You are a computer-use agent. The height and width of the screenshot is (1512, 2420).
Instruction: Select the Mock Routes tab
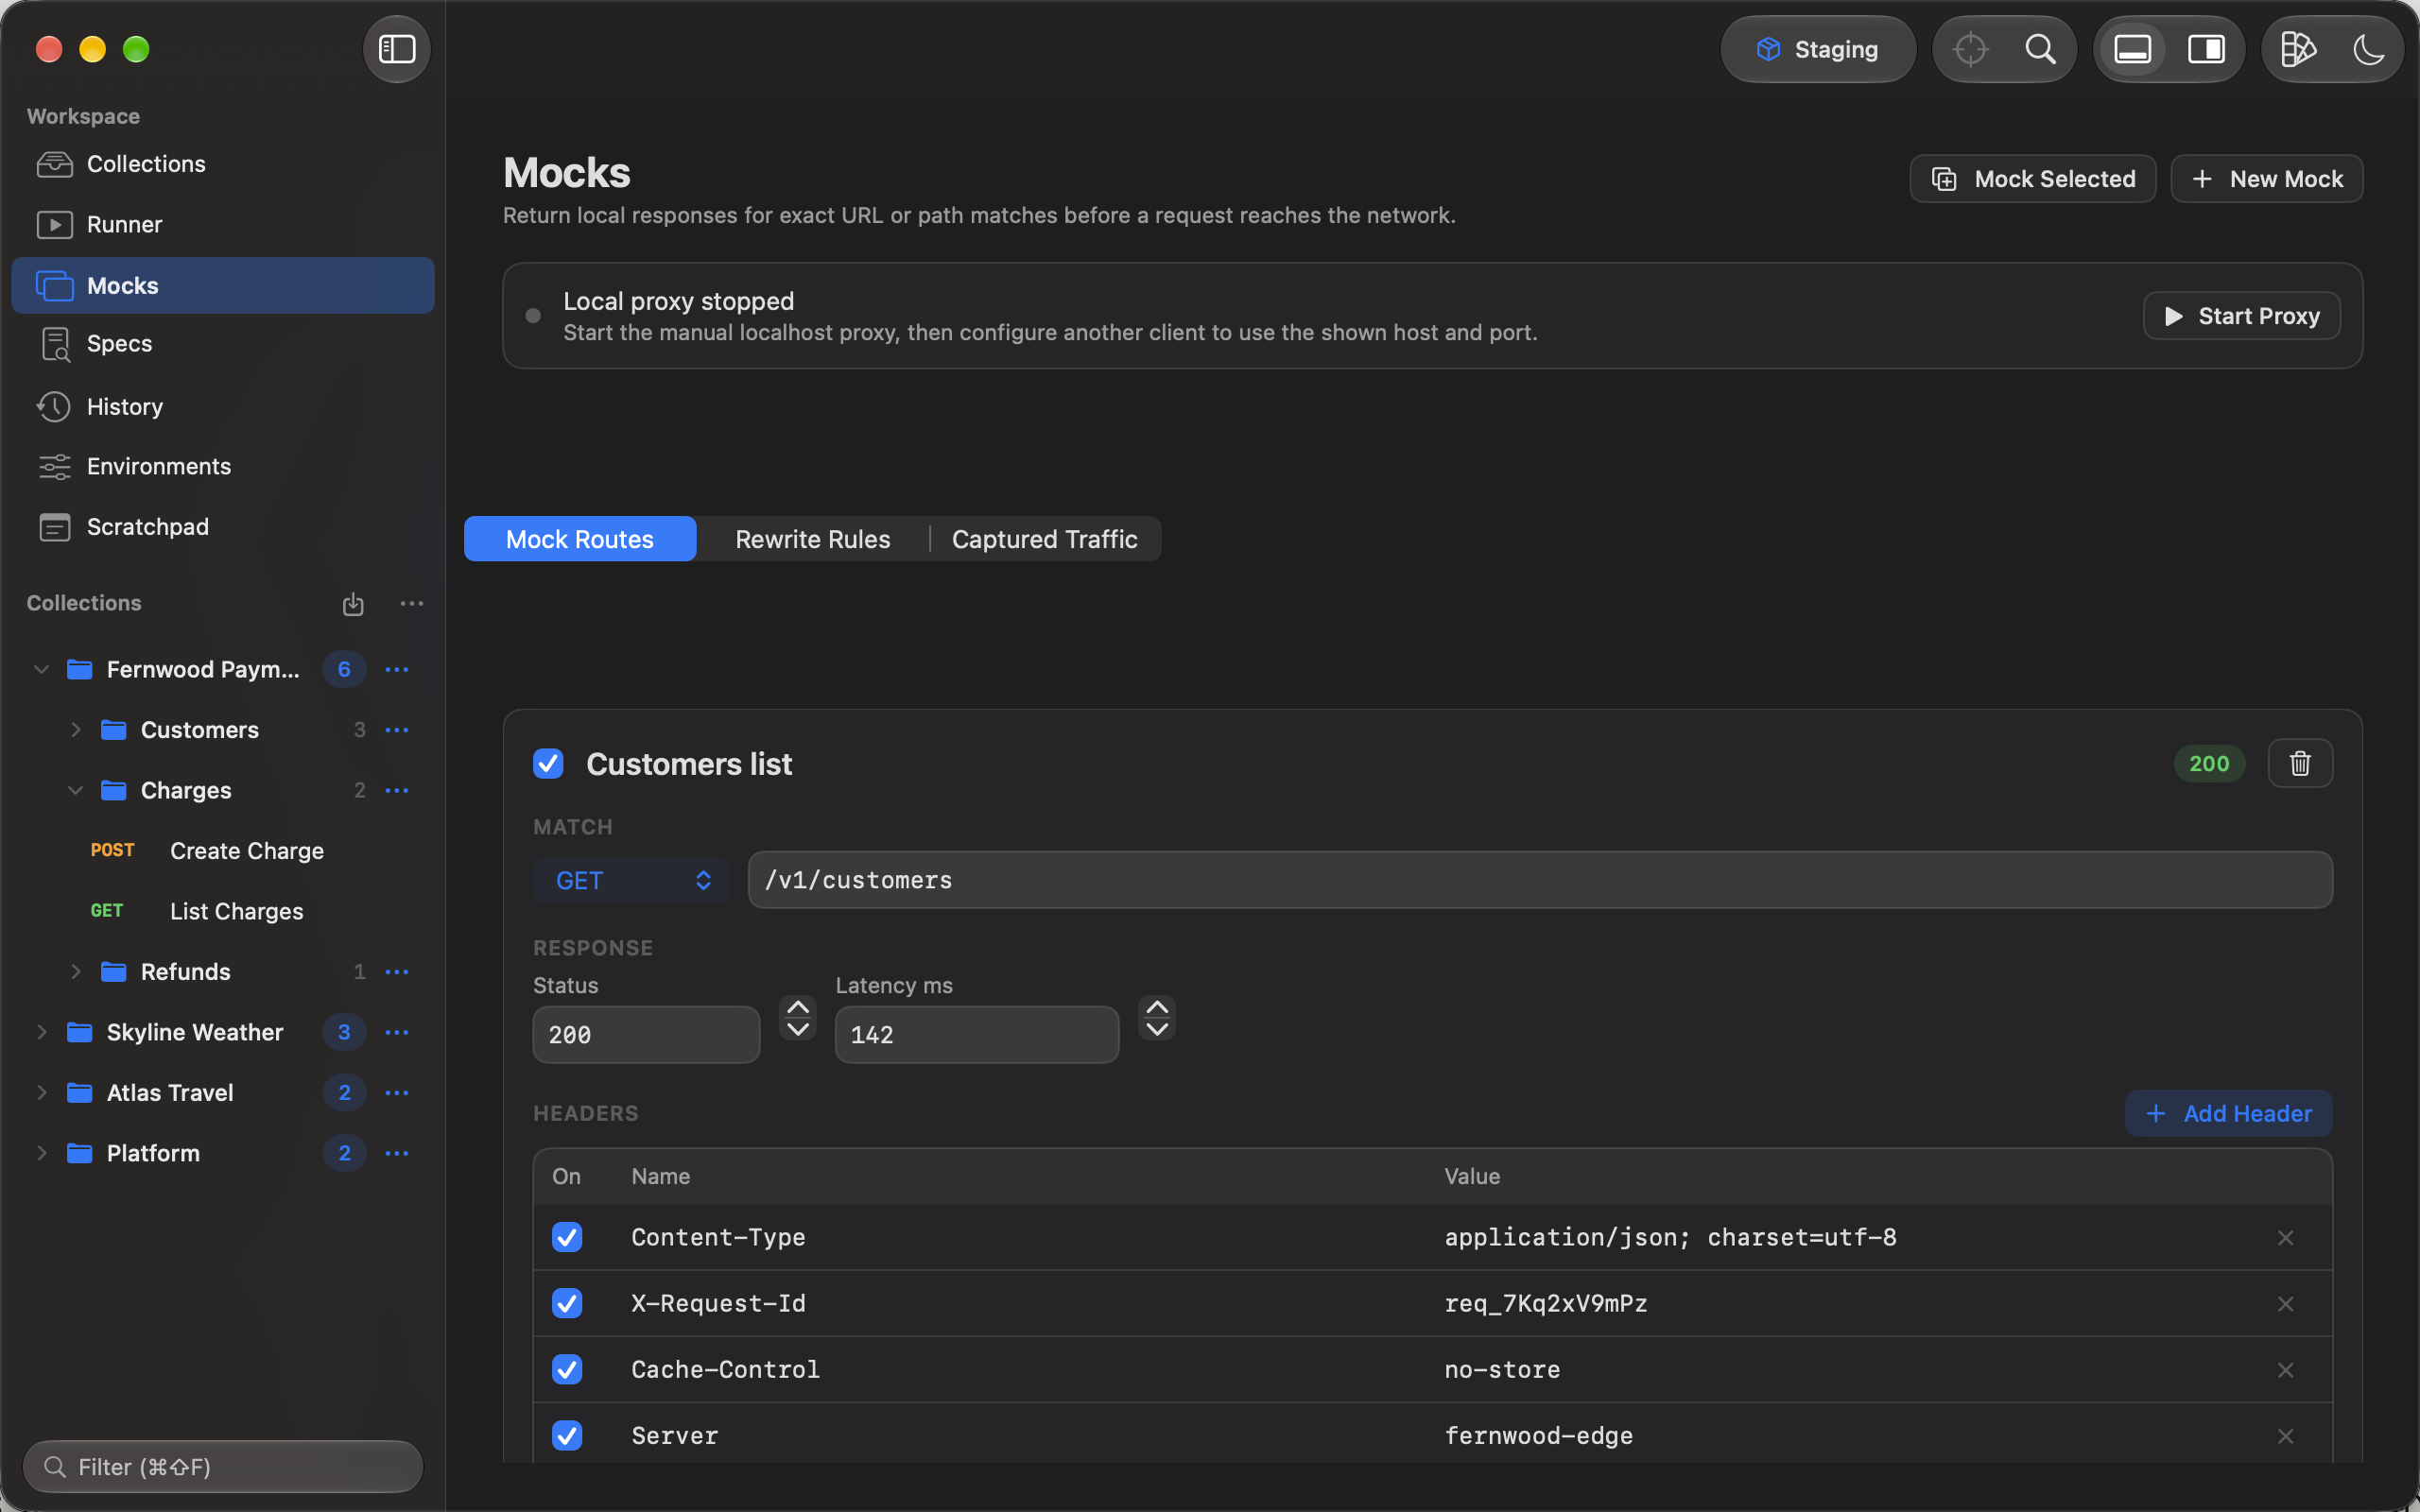tap(580, 539)
